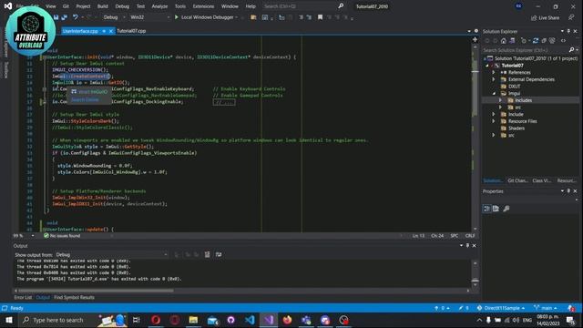
Task: Open Visual Studio Code from taskbar
Action: point(250,320)
